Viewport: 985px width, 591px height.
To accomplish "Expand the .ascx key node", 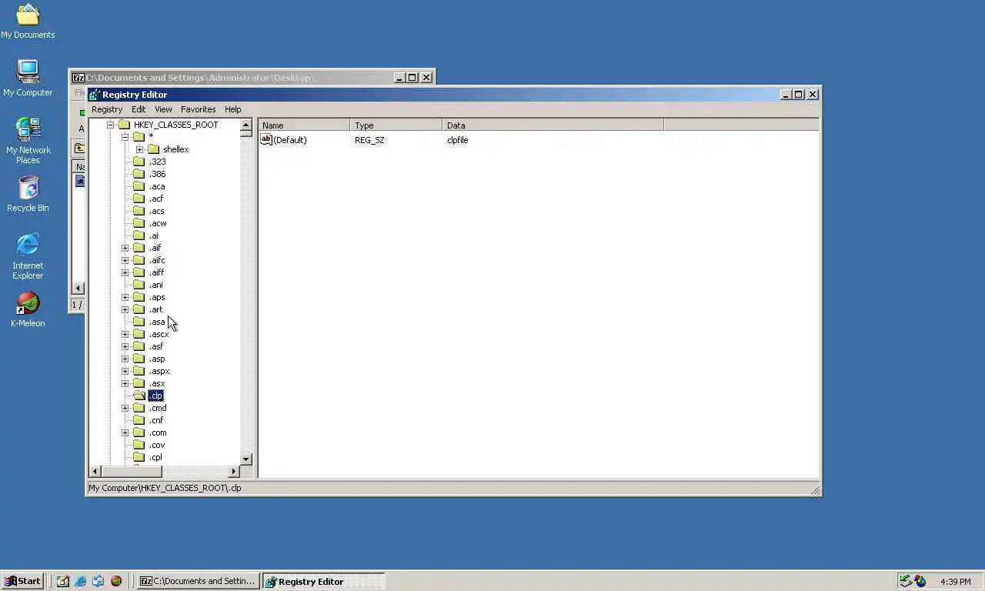I will click(125, 334).
